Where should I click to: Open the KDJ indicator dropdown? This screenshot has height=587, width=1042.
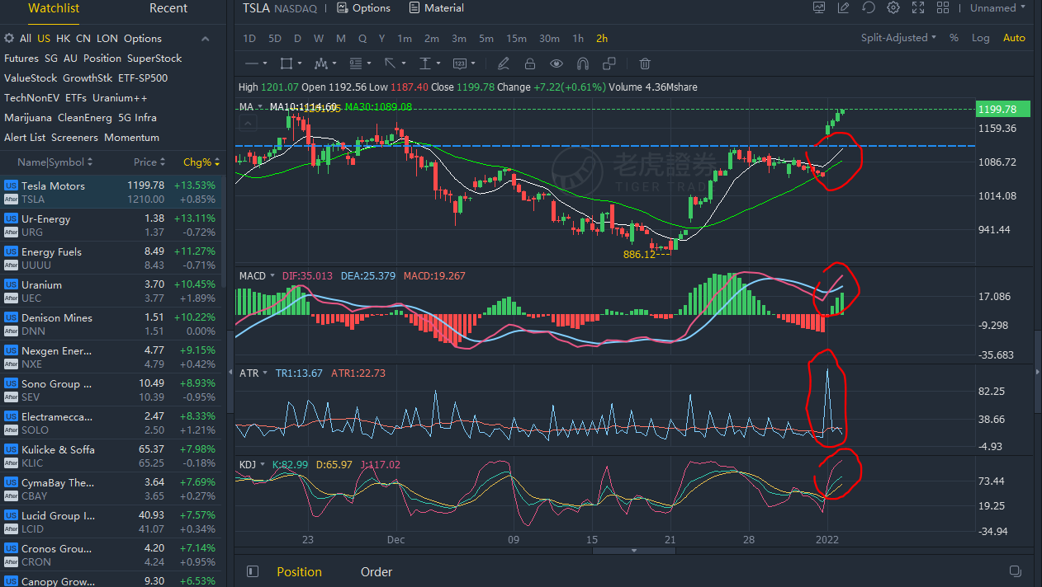(263, 465)
